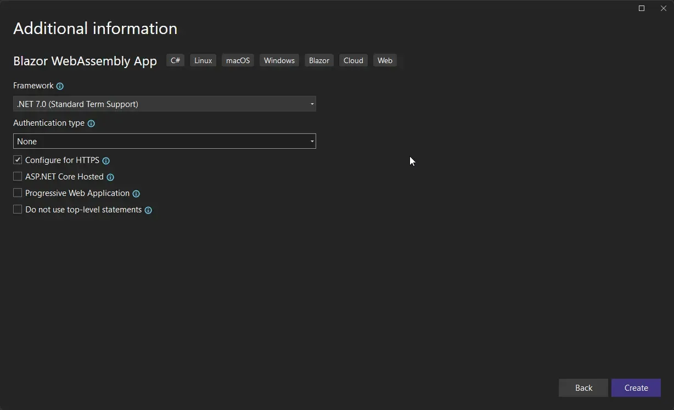The image size is (674, 410).
Task: Click the dropdown arrow on the Framework selector
Action: [x=311, y=104]
